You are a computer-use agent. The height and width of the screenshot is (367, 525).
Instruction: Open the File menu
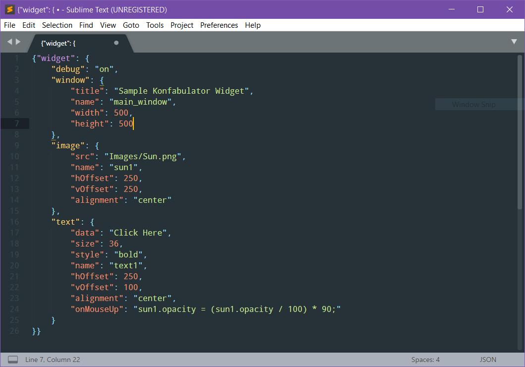[x=9, y=25]
